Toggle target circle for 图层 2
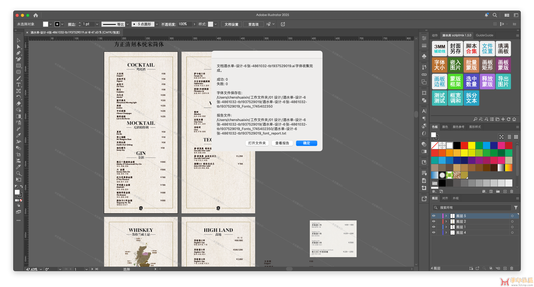Screen dimensions: 534x287 click(x=512, y=221)
